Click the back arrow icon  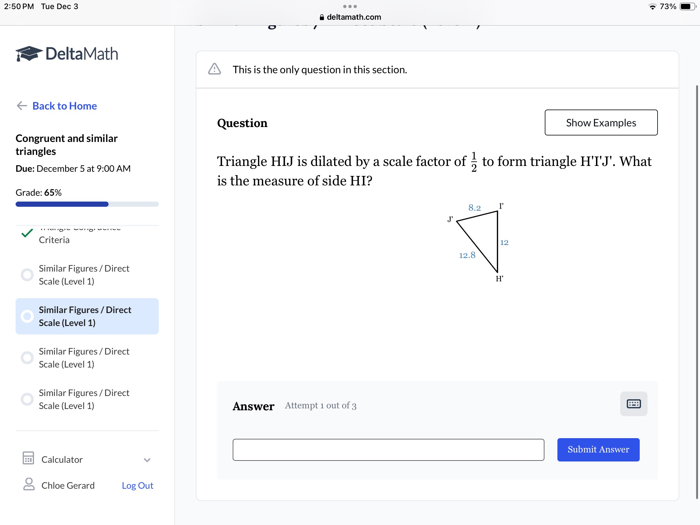[x=22, y=106]
